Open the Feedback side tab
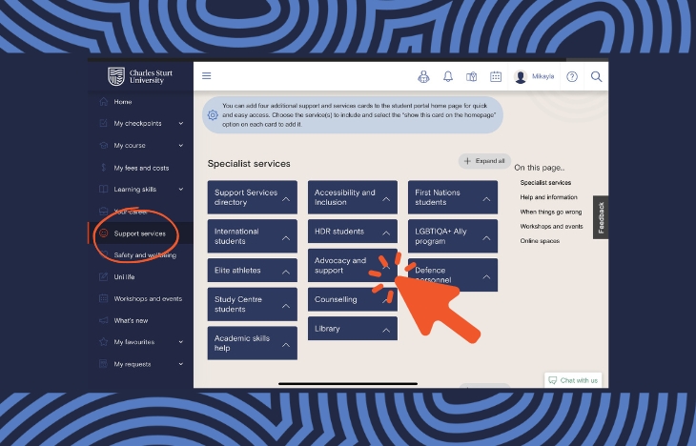This screenshot has width=696, height=446. point(601,217)
